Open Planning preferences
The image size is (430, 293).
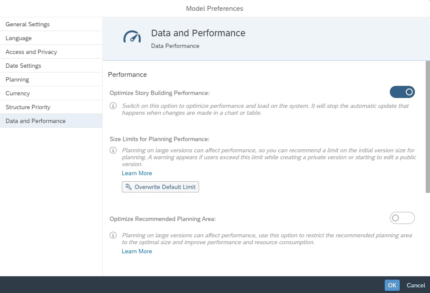click(x=51, y=79)
